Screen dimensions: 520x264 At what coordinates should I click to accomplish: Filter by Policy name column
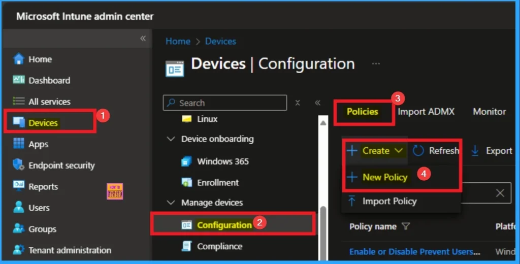(x=406, y=226)
